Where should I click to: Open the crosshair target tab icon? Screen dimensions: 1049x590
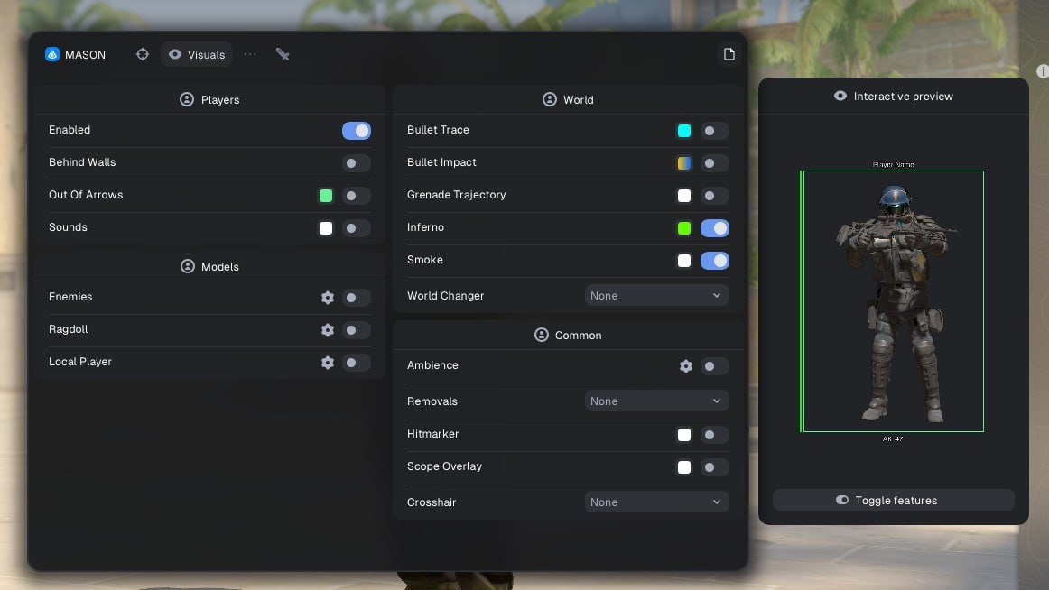(143, 54)
